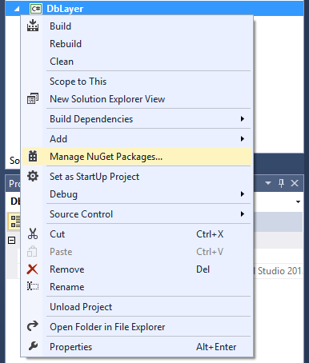Viewport: 309px width, 363px height.
Task: Click the gear icon for StartUp Project
Action: tap(33, 176)
